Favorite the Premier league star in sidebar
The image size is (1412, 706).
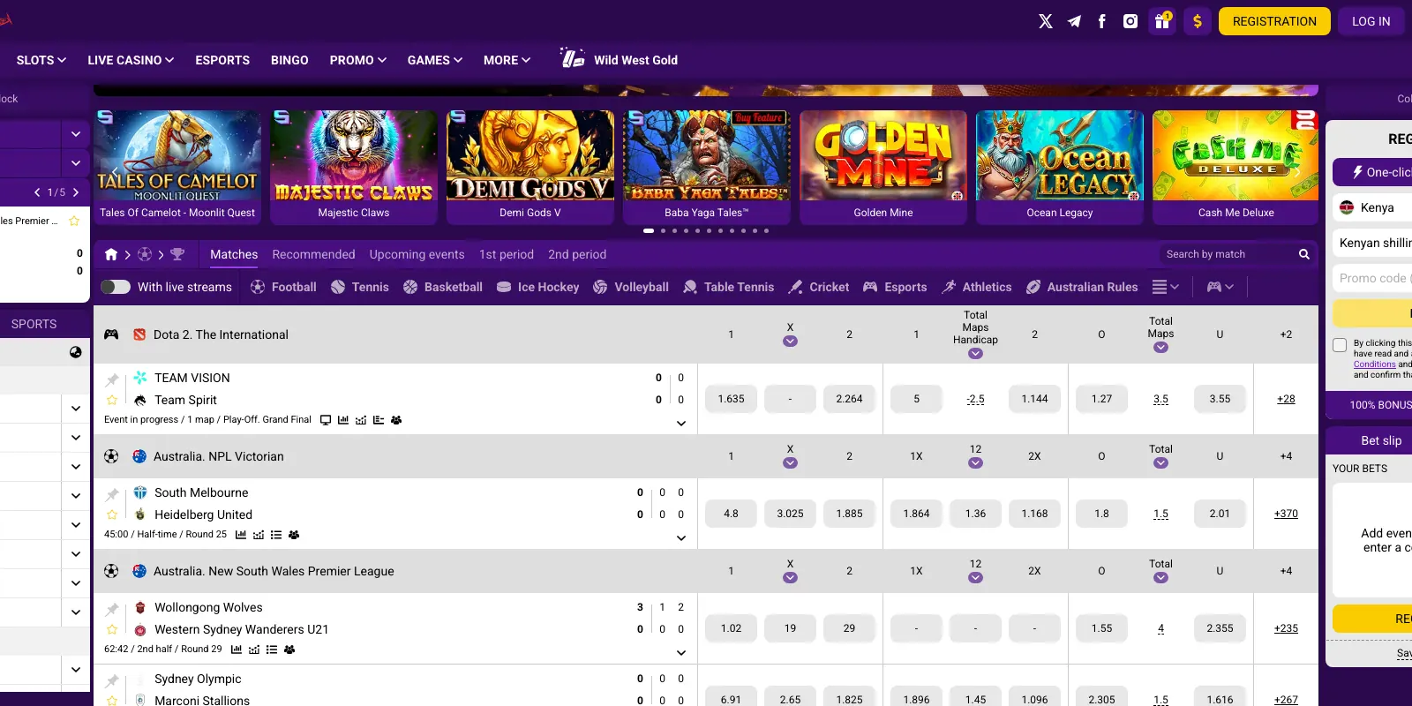coord(74,221)
